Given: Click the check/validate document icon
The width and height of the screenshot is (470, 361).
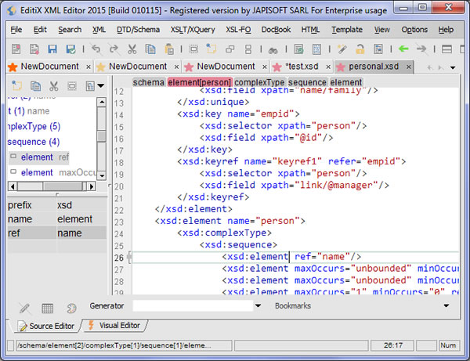Looking at the screenshot, I should point(298,49).
